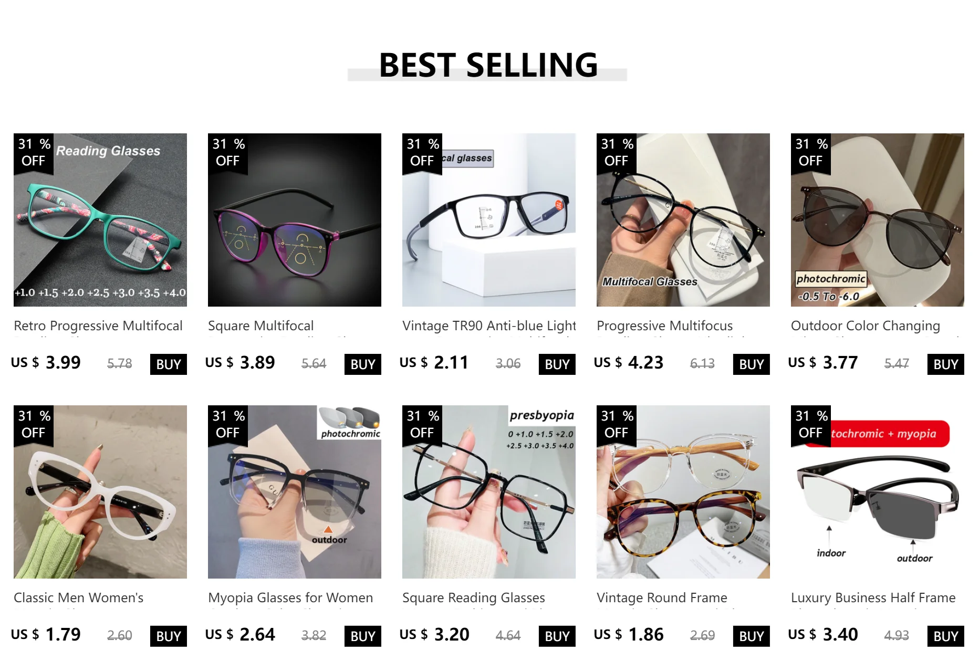
Task: Open the Vintage Round Frame title link
Action: (x=662, y=598)
